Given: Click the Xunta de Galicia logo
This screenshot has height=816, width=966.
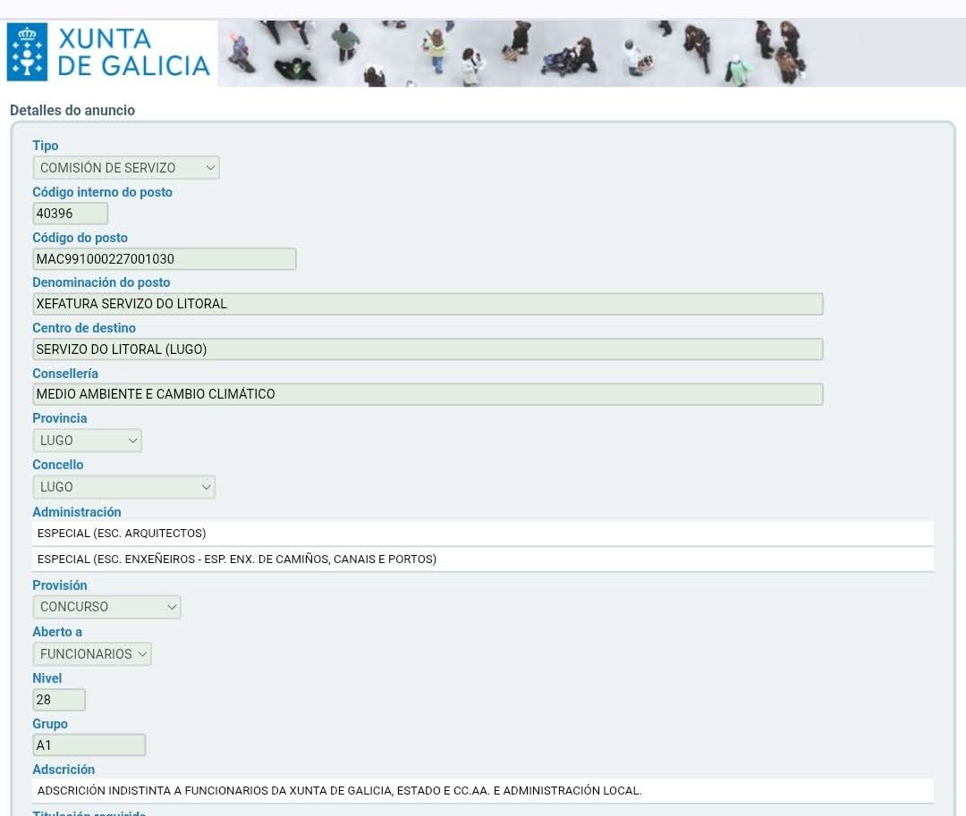Looking at the screenshot, I should (109, 53).
